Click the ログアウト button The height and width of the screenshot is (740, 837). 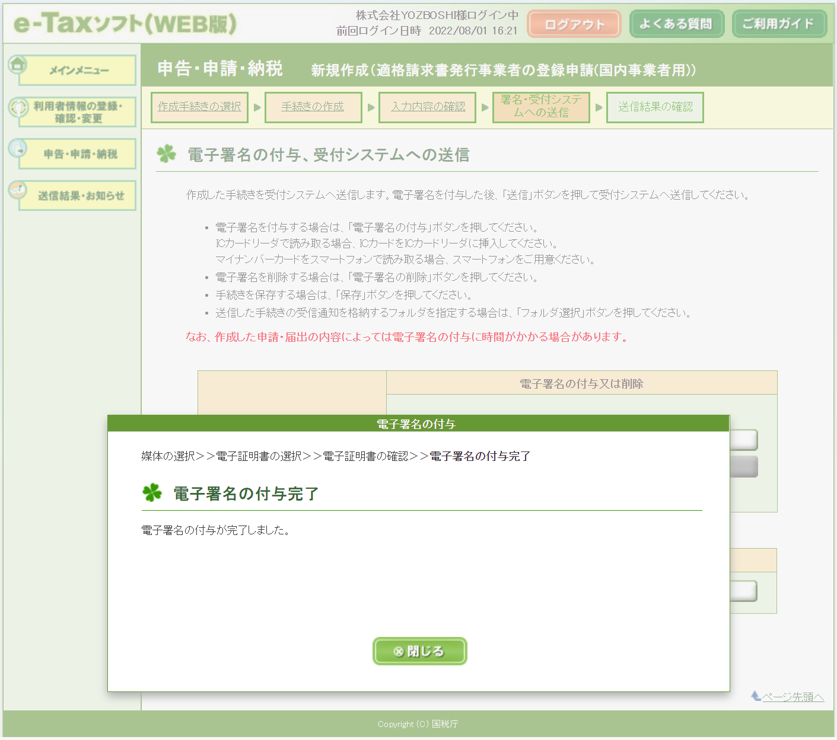point(574,24)
